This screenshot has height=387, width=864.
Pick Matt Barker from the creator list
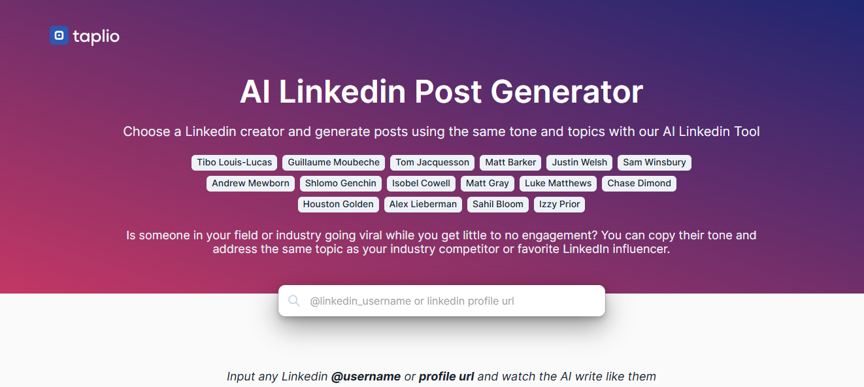coord(510,162)
